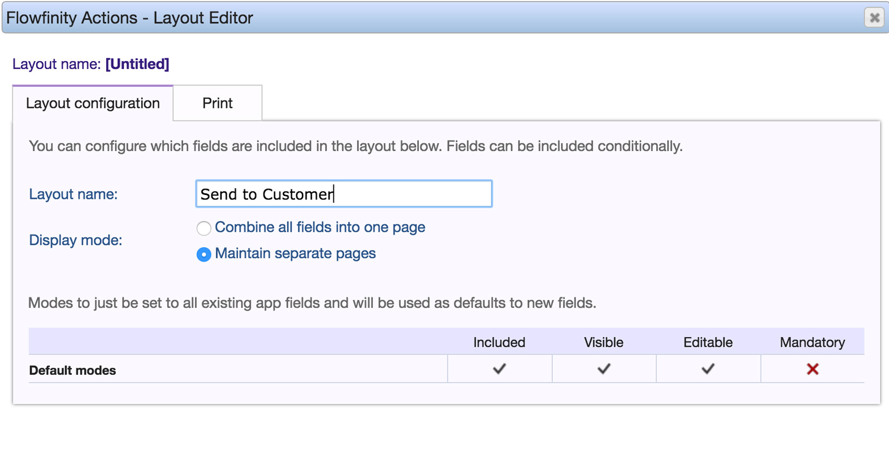889x461 pixels.
Task: Toggle the Editable checkmark for Default modes
Action: coord(708,369)
